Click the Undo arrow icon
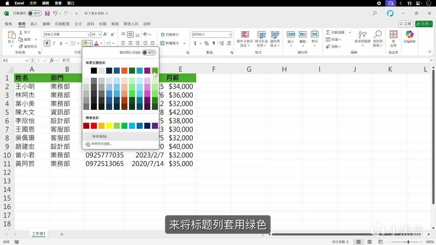 click(x=55, y=13)
